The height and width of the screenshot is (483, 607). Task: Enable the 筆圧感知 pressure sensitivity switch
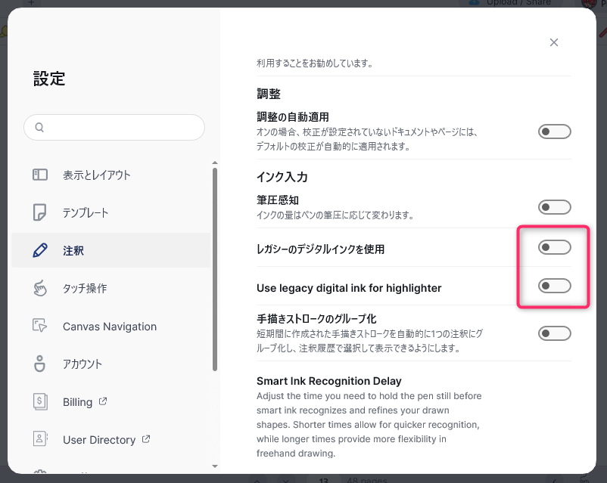coord(554,207)
